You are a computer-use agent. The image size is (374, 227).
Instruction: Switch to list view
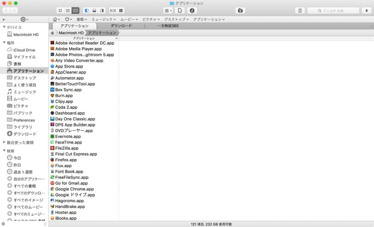point(68,11)
